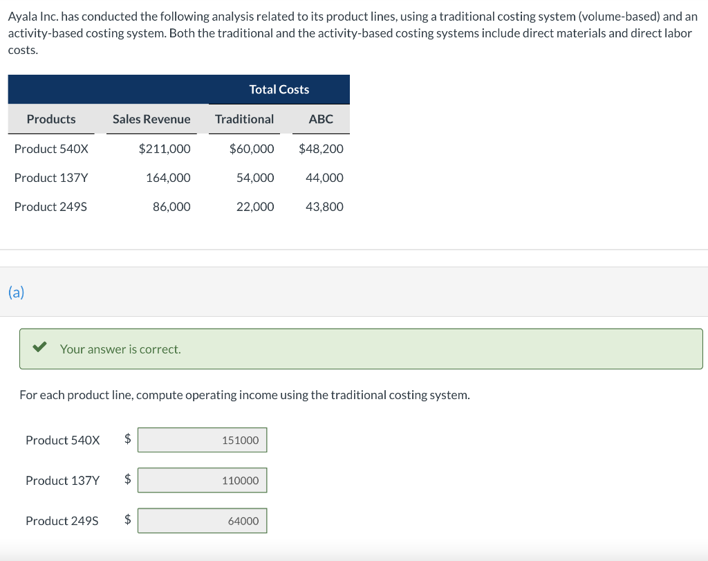The height and width of the screenshot is (561, 708).
Task: Click the 44,000 ABC cost cell
Action: 324,178
